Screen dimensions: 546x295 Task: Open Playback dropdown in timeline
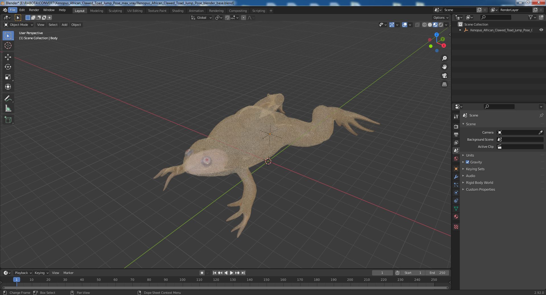(23, 273)
